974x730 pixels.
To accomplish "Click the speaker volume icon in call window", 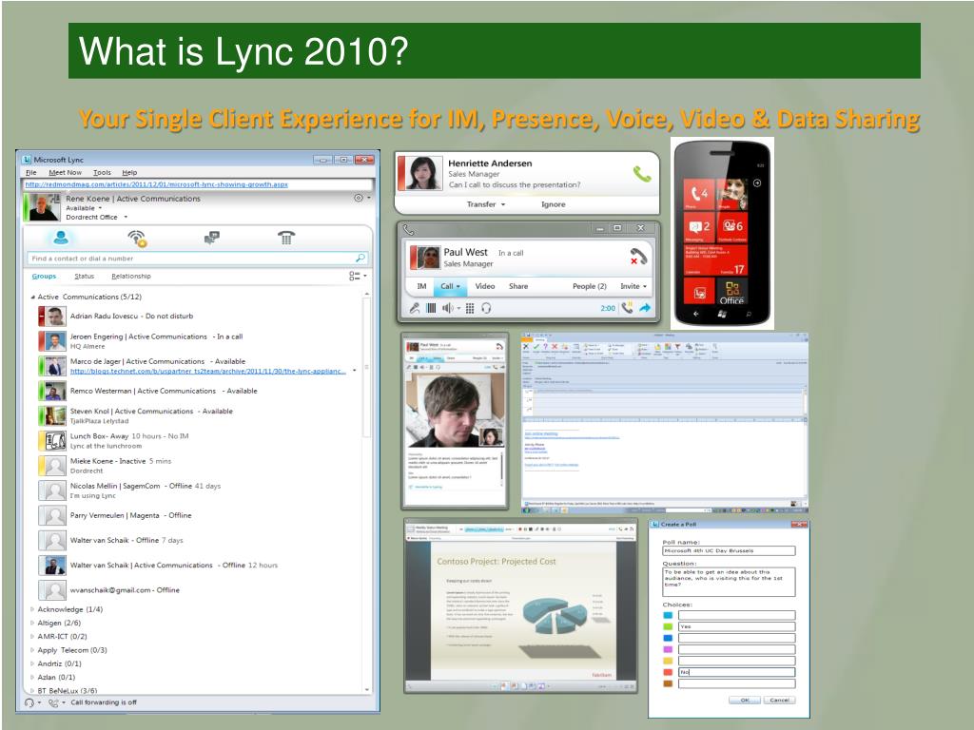I will pyautogui.click(x=447, y=308).
